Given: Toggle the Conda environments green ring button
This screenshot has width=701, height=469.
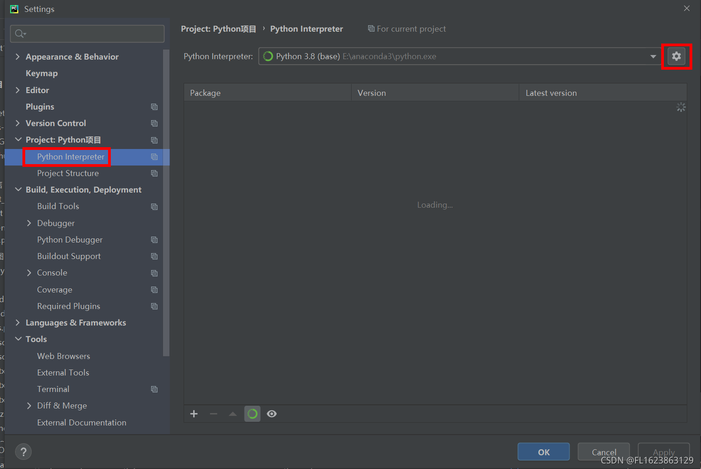Looking at the screenshot, I should (252, 414).
